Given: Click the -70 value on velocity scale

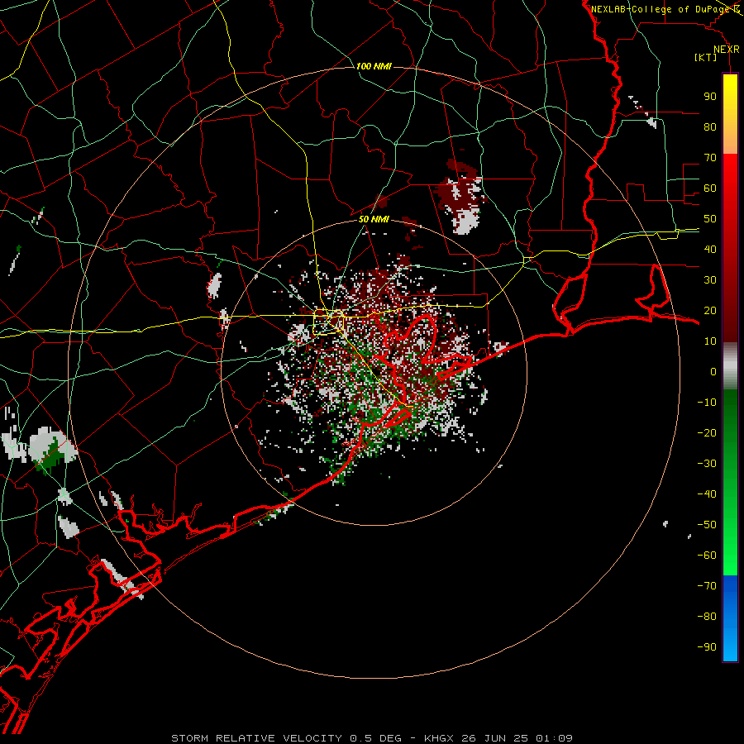Looking at the screenshot, I should coord(707,586).
